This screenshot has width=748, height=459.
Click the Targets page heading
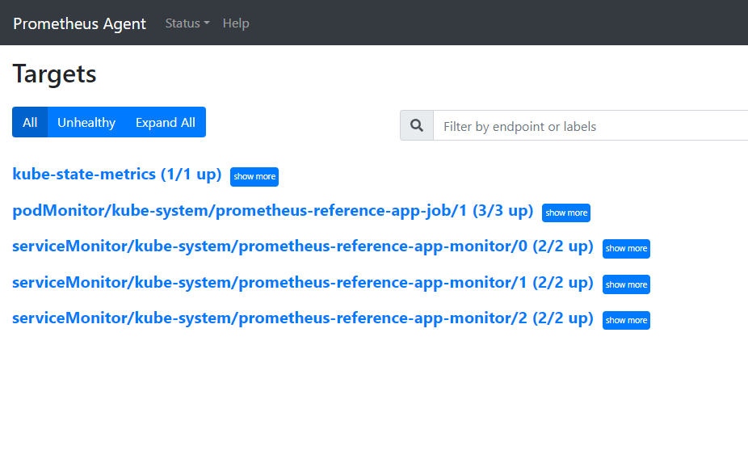click(x=54, y=74)
